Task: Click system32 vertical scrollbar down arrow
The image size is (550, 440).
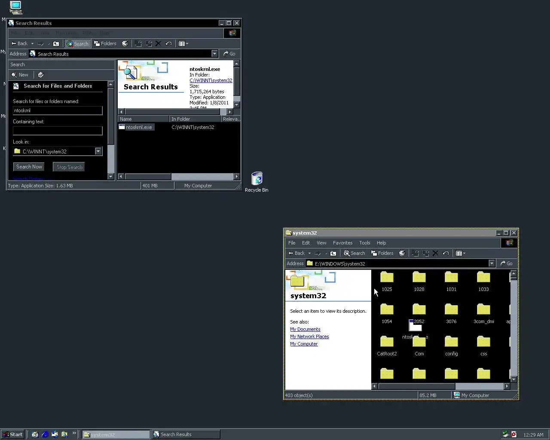Action: point(513,379)
